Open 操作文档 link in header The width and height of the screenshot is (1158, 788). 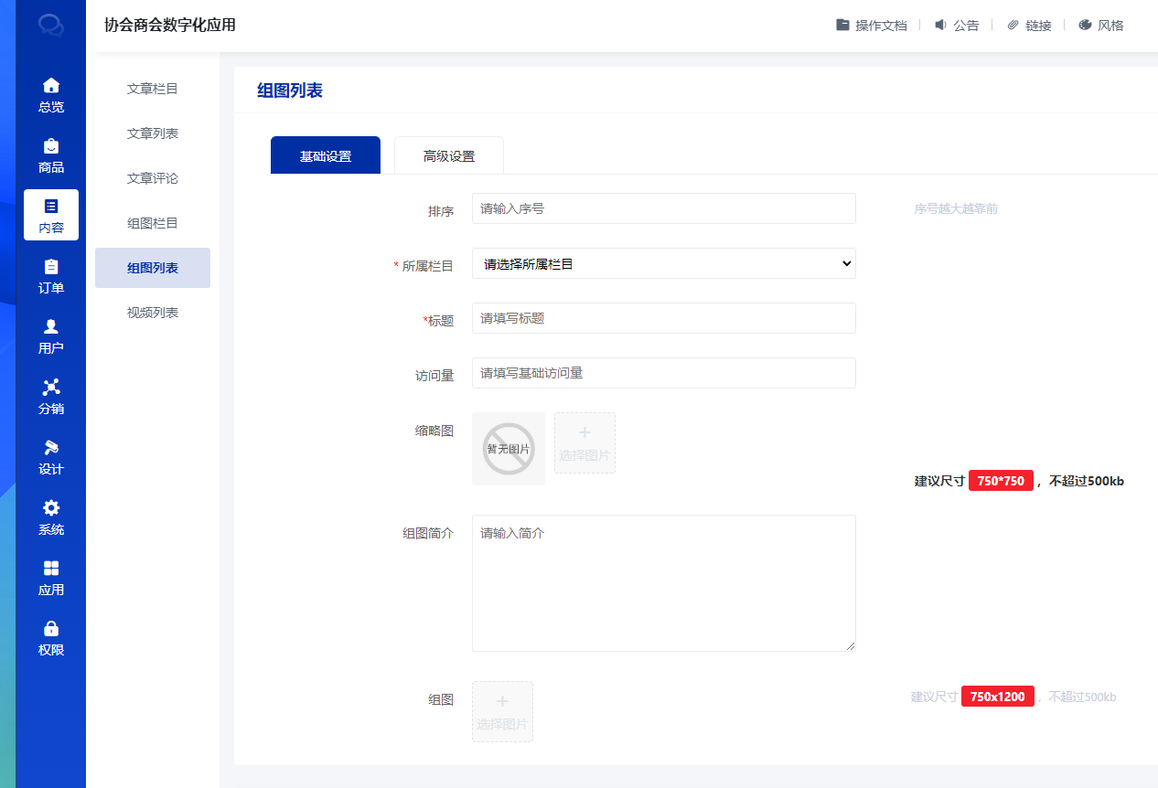pos(871,26)
